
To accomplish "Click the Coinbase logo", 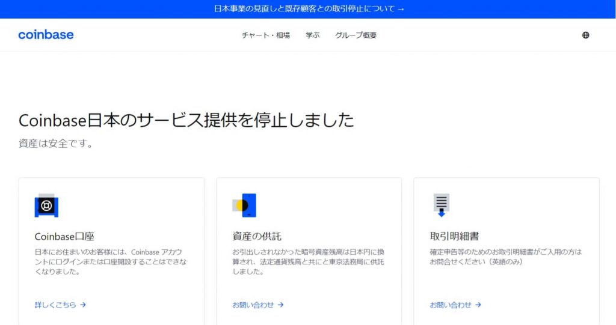I will pyautogui.click(x=46, y=34).
